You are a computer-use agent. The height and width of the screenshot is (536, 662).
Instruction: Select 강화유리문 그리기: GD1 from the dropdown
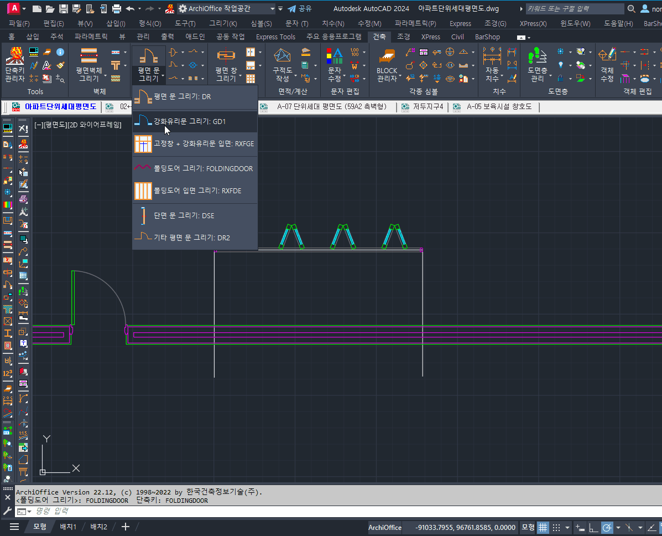(x=189, y=121)
